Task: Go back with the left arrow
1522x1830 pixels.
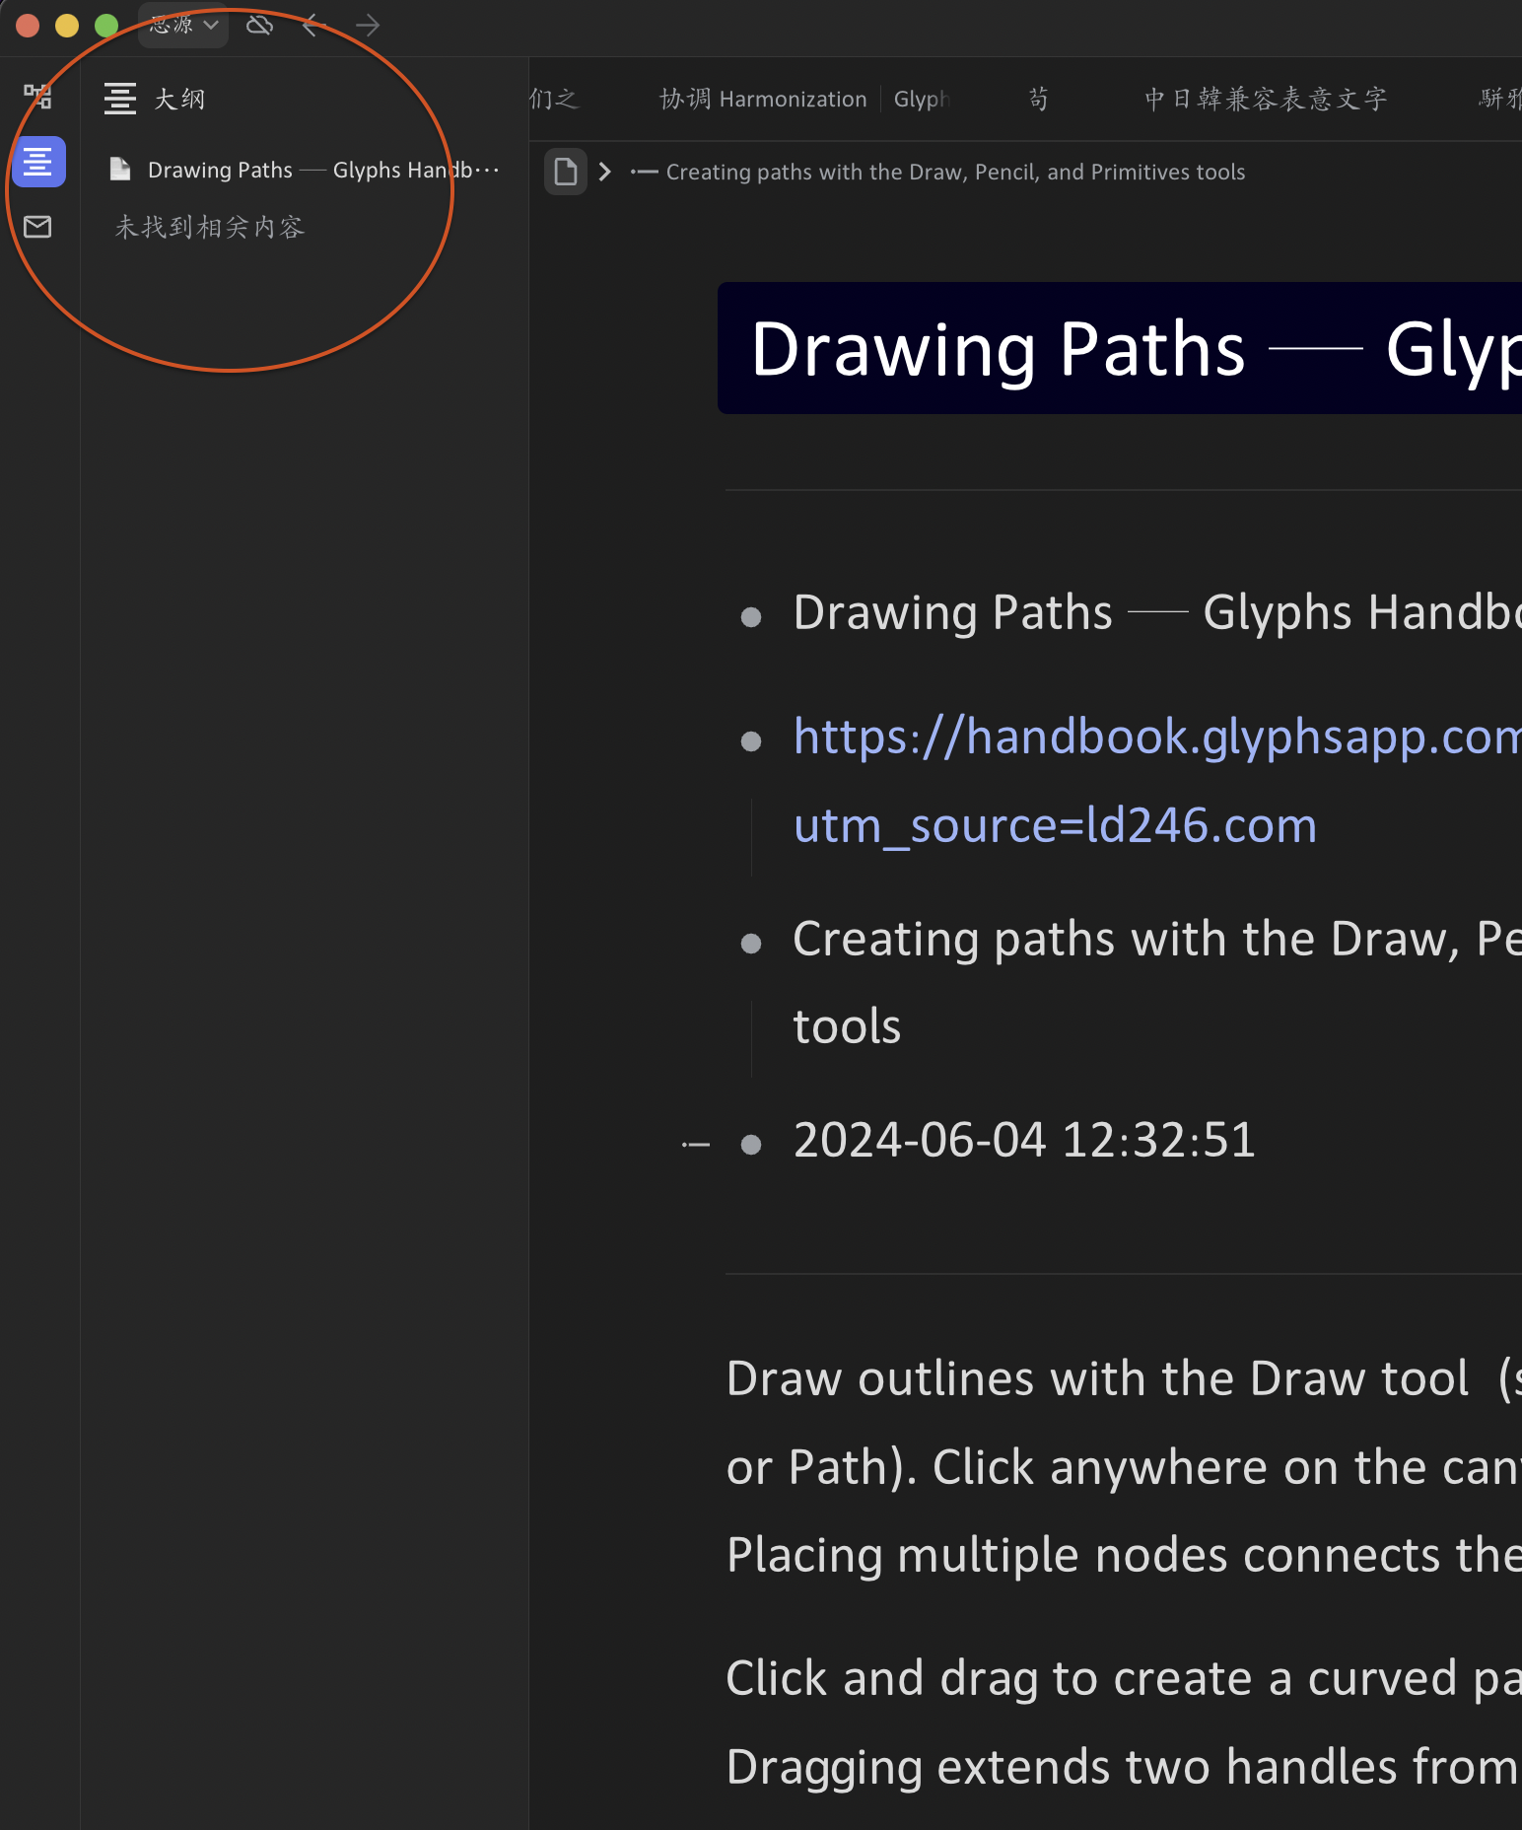Action: (x=313, y=25)
